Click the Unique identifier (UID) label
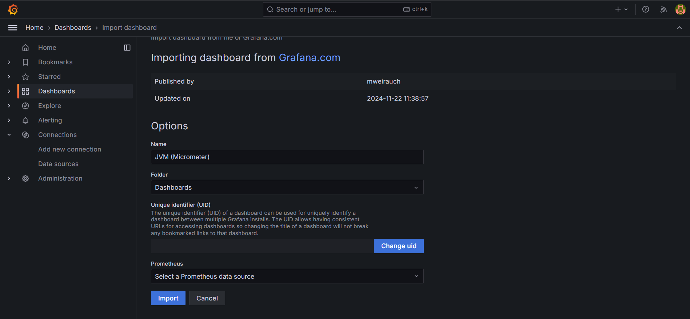 [181, 205]
